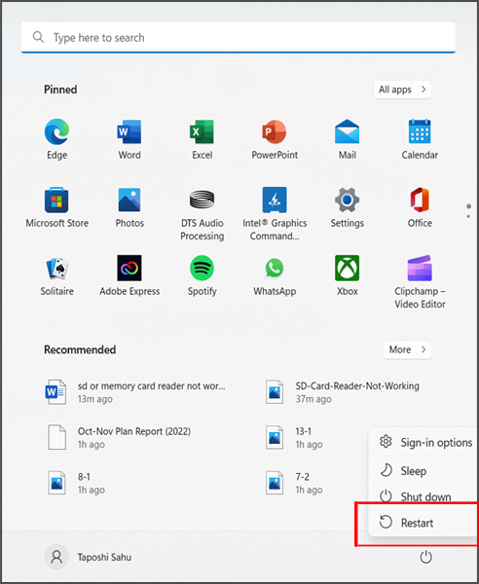This screenshot has width=479, height=584.
Task: Go to next pinned apps page dot
Action: tap(468, 216)
